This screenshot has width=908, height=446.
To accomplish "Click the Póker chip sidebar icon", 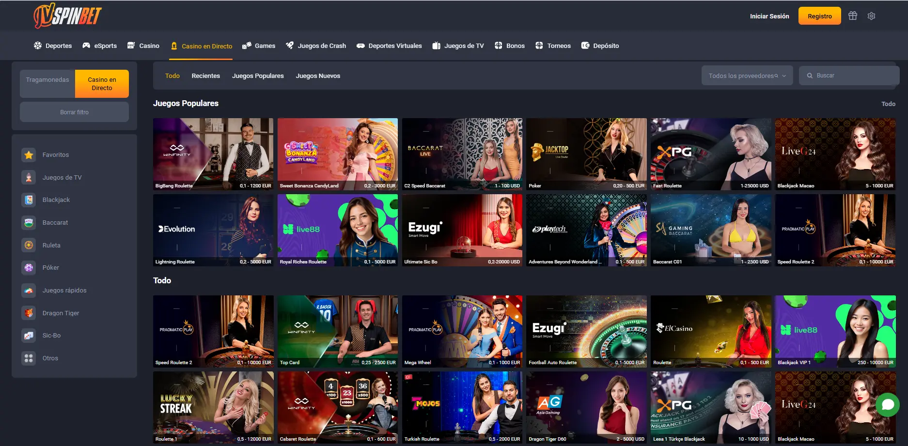I will 29,268.
